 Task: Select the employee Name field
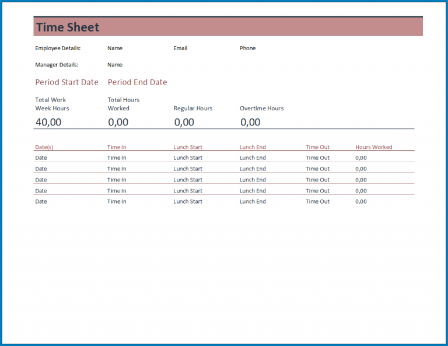(115, 48)
